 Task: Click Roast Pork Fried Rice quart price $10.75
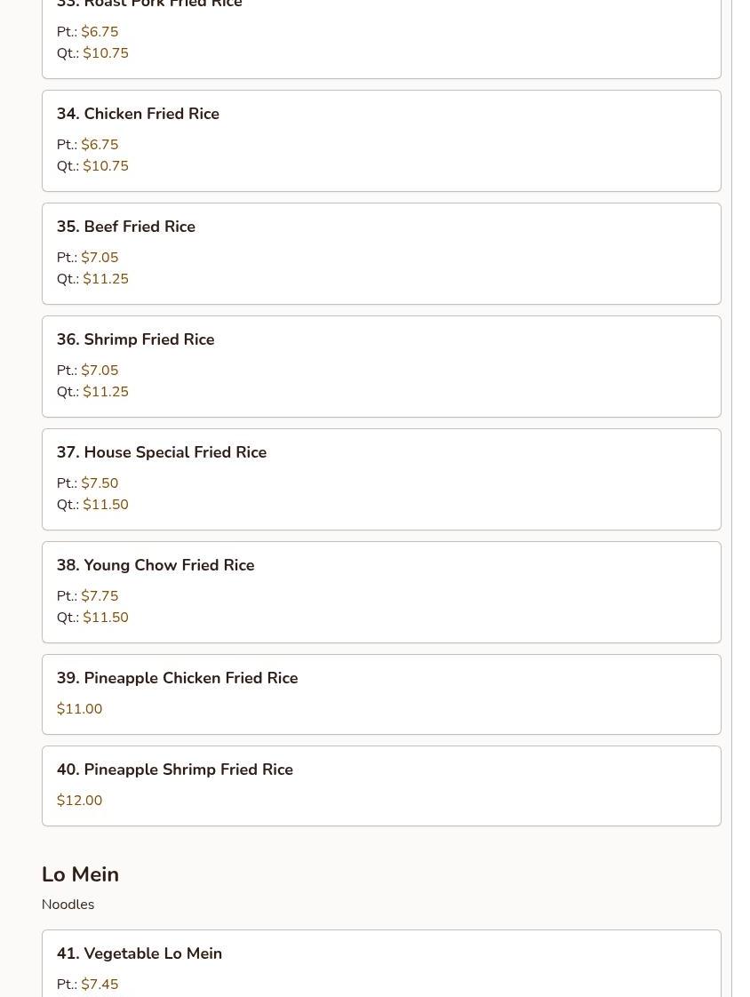pos(106,53)
